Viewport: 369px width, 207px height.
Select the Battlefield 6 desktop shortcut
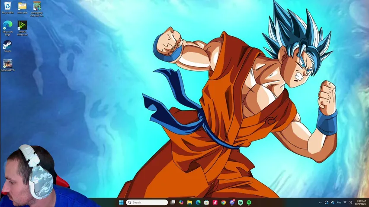click(x=7, y=65)
